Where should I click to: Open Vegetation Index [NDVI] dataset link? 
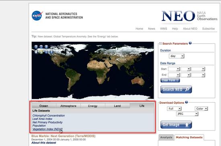47,129
